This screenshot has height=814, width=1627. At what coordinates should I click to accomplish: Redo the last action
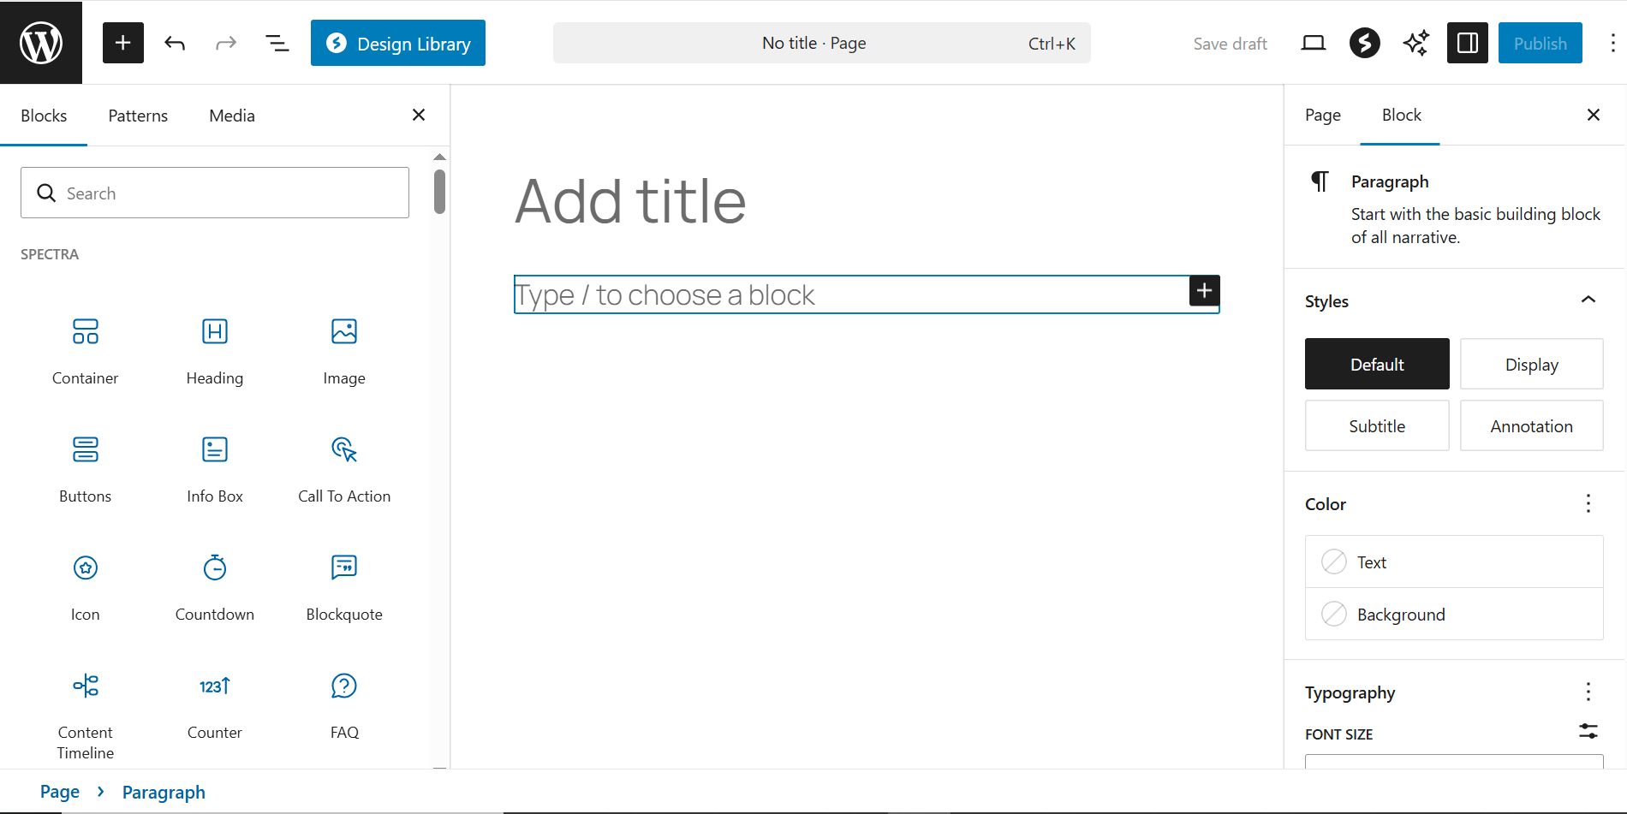pos(226,43)
